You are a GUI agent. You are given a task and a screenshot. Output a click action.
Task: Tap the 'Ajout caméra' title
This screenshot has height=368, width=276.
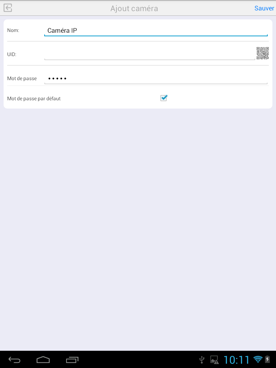click(x=134, y=9)
